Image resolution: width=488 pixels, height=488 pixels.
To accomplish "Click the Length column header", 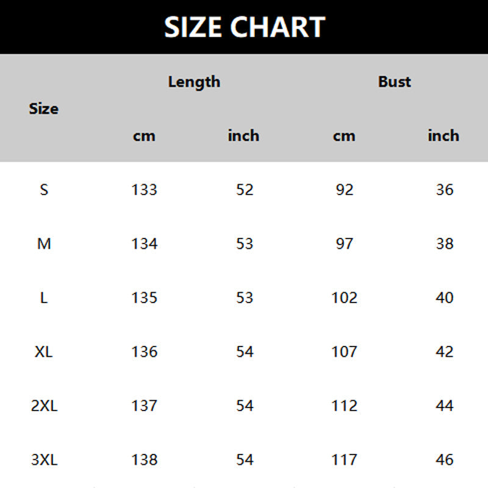I will coord(194,82).
